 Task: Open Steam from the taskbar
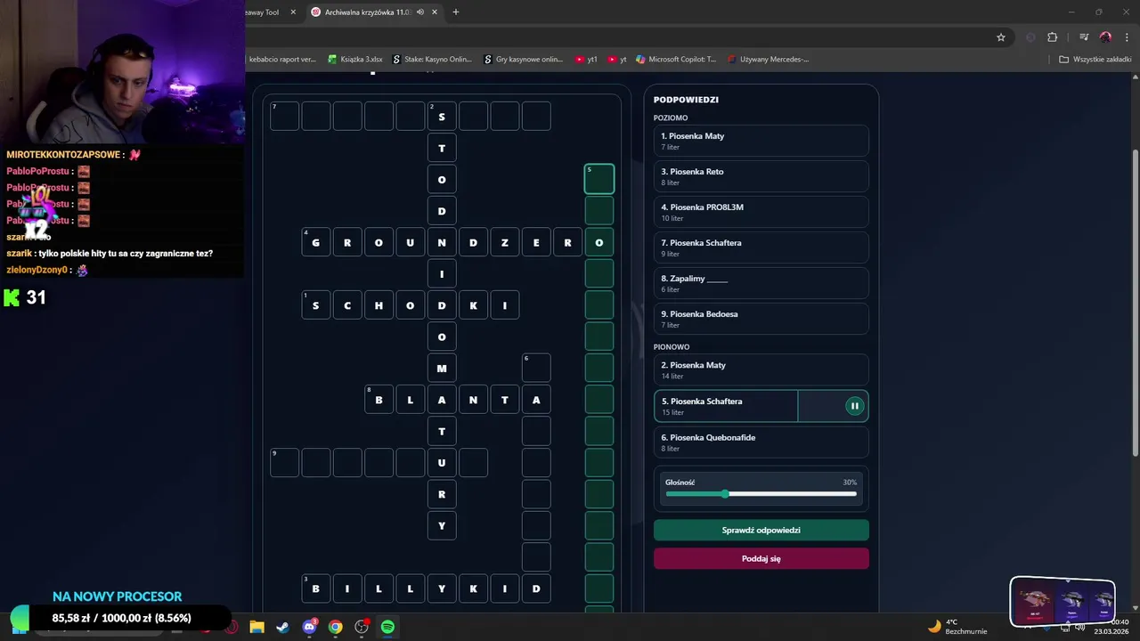coord(282,627)
